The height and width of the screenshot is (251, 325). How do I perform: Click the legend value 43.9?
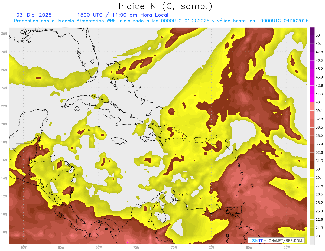click(x=319, y=77)
